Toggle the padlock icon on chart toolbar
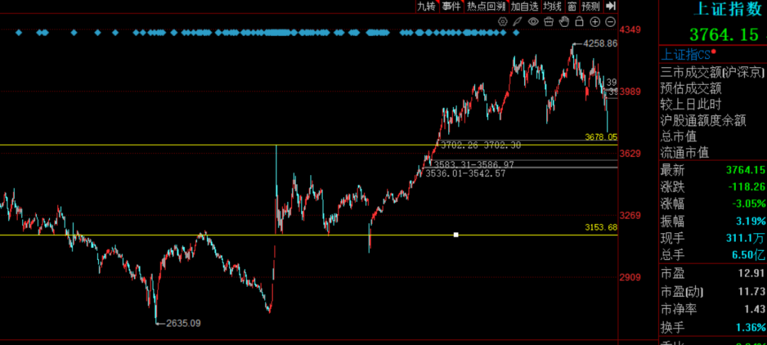The width and height of the screenshot is (767, 345). click(580, 21)
